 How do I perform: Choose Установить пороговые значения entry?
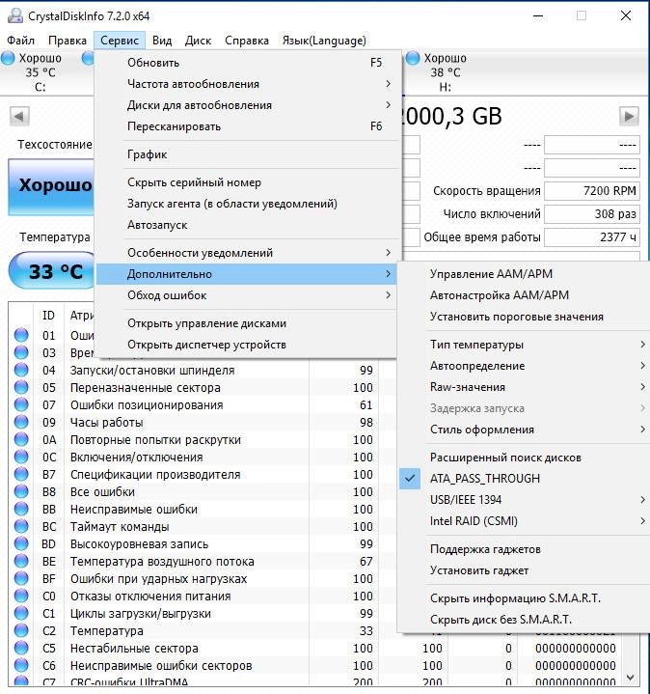click(525, 317)
